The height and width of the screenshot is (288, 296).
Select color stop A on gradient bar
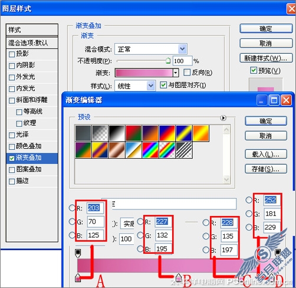tap(78, 277)
